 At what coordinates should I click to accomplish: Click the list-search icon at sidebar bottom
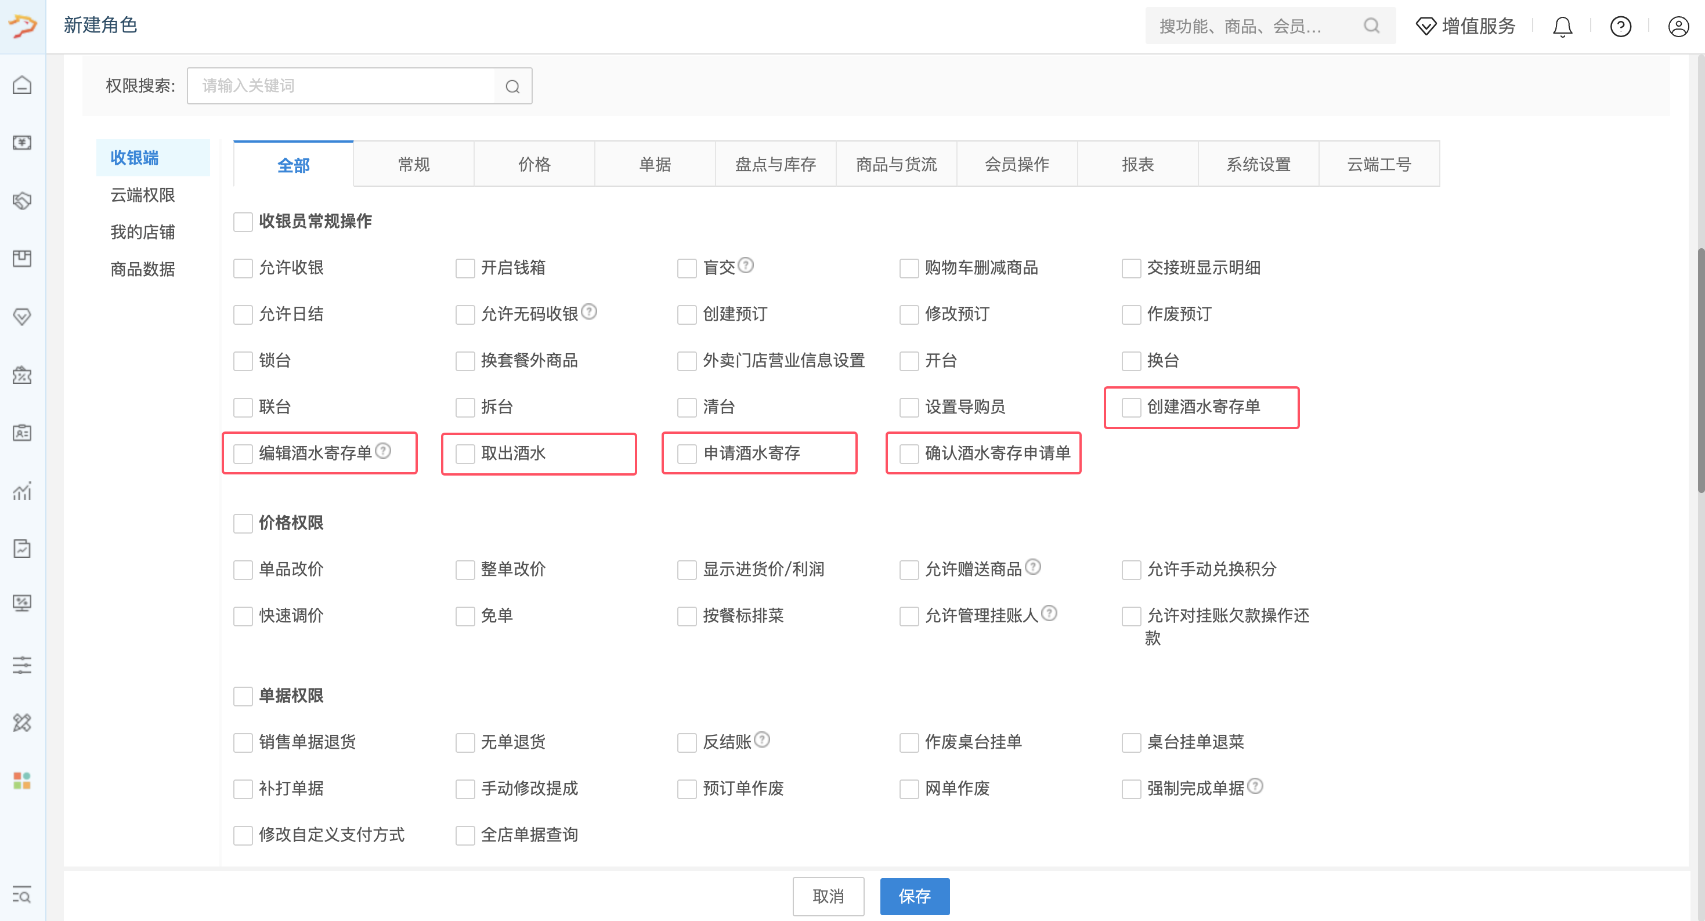pyautogui.click(x=23, y=895)
